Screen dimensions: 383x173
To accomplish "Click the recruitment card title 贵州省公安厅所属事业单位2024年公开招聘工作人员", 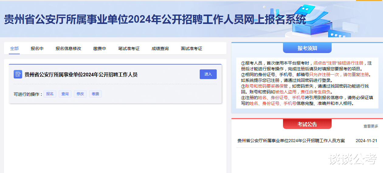I will click(81, 75).
